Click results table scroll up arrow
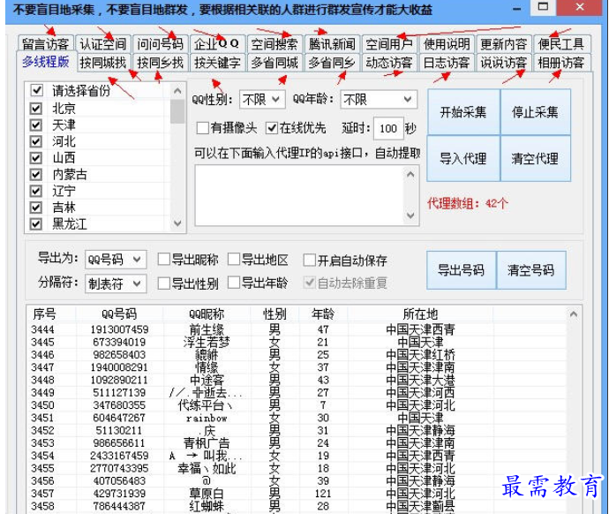The height and width of the screenshot is (514, 609). [574, 314]
